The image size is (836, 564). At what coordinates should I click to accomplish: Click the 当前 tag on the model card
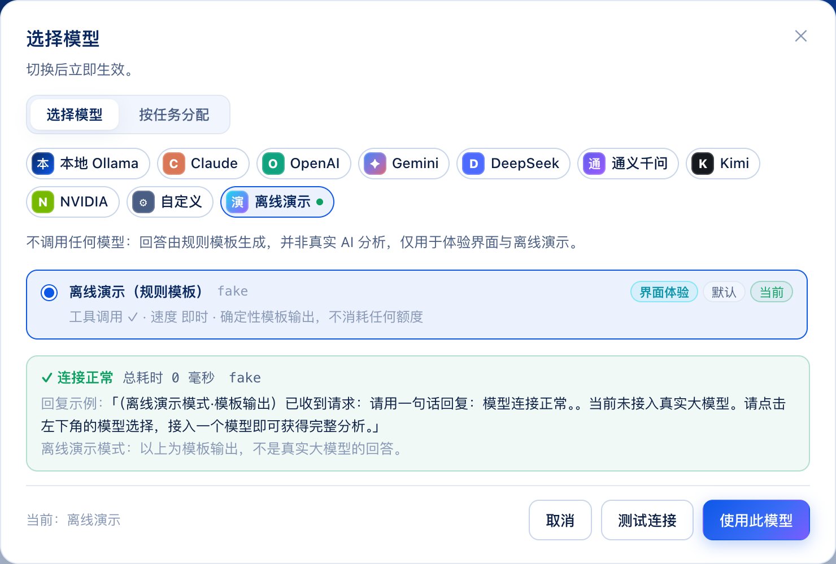point(772,292)
